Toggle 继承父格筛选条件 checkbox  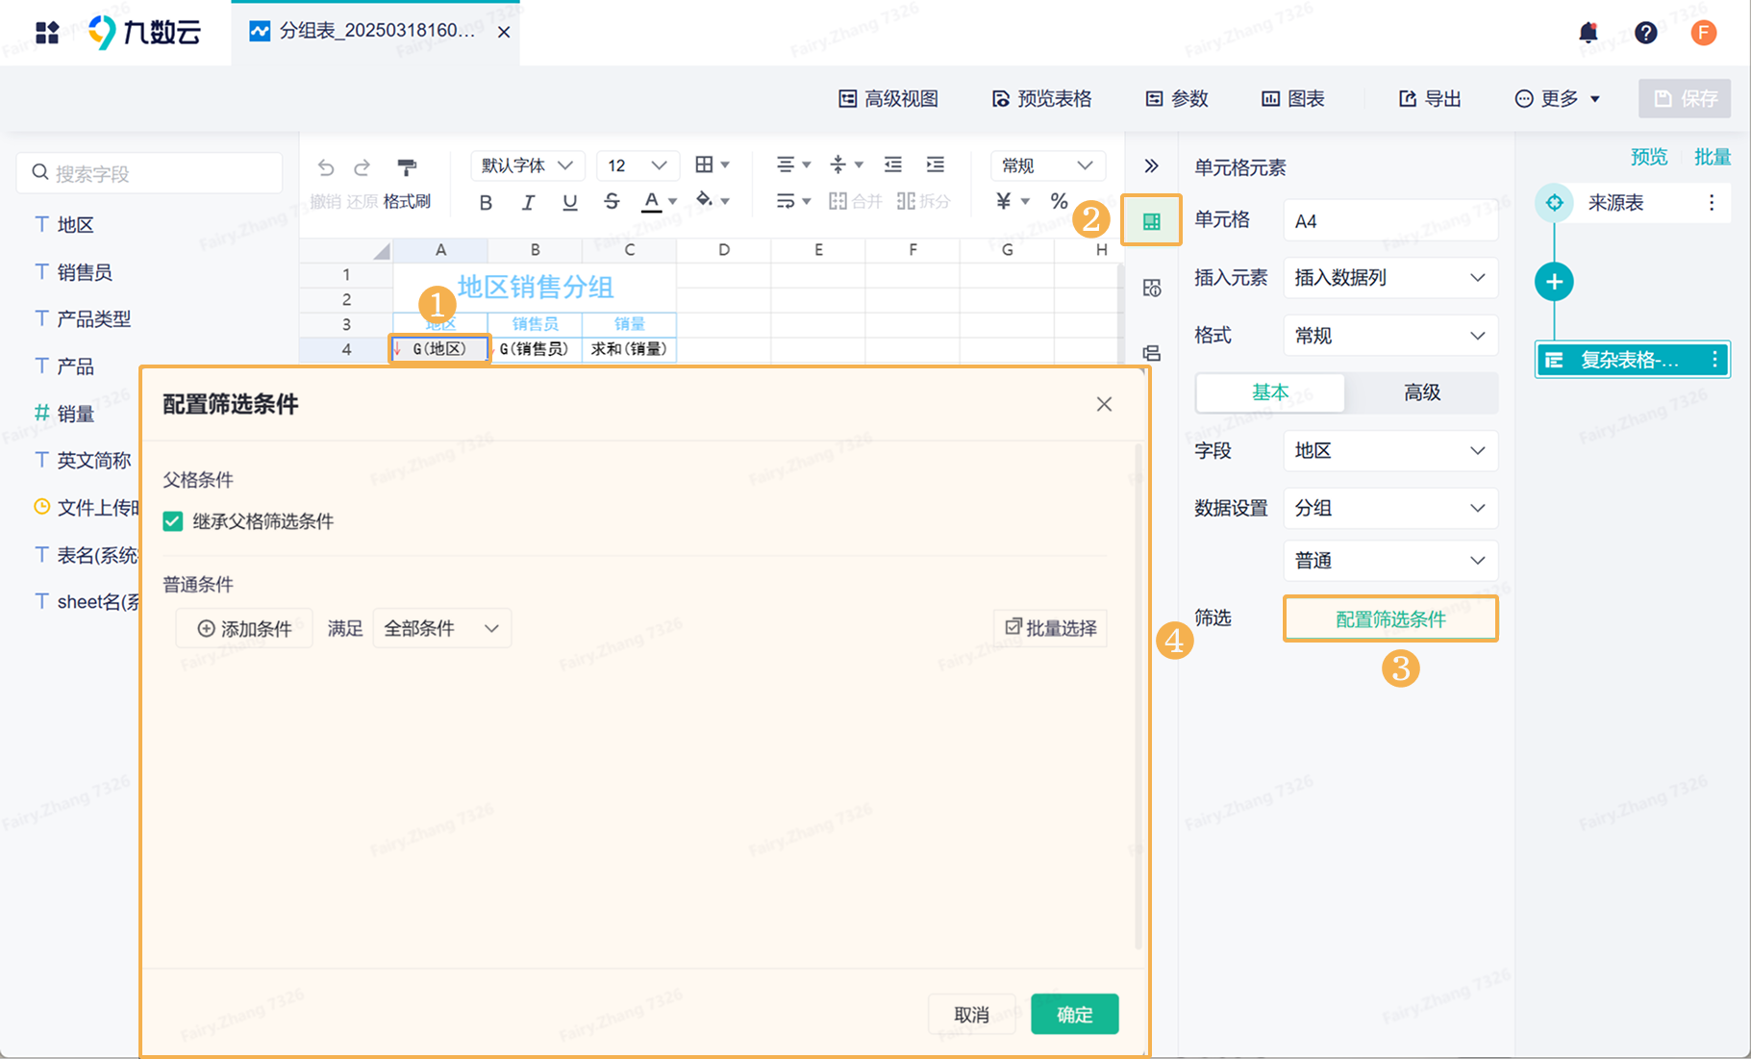pyautogui.click(x=173, y=521)
